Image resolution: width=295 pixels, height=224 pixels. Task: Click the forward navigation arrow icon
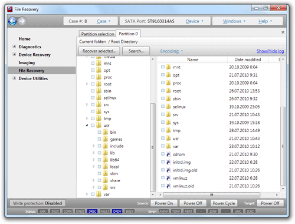click(22, 21)
